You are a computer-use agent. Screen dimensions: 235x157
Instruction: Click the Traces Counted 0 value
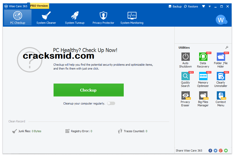pyautogui.click(x=146, y=131)
